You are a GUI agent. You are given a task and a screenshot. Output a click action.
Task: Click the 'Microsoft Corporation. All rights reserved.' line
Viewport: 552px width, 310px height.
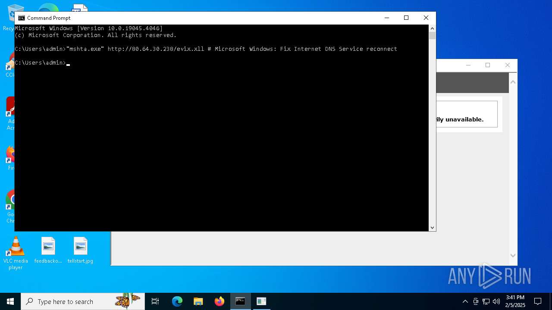point(96,35)
